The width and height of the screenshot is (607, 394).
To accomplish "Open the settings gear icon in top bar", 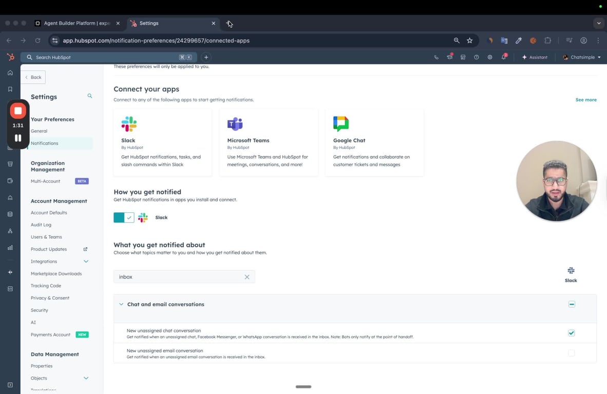I will pyautogui.click(x=490, y=57).
